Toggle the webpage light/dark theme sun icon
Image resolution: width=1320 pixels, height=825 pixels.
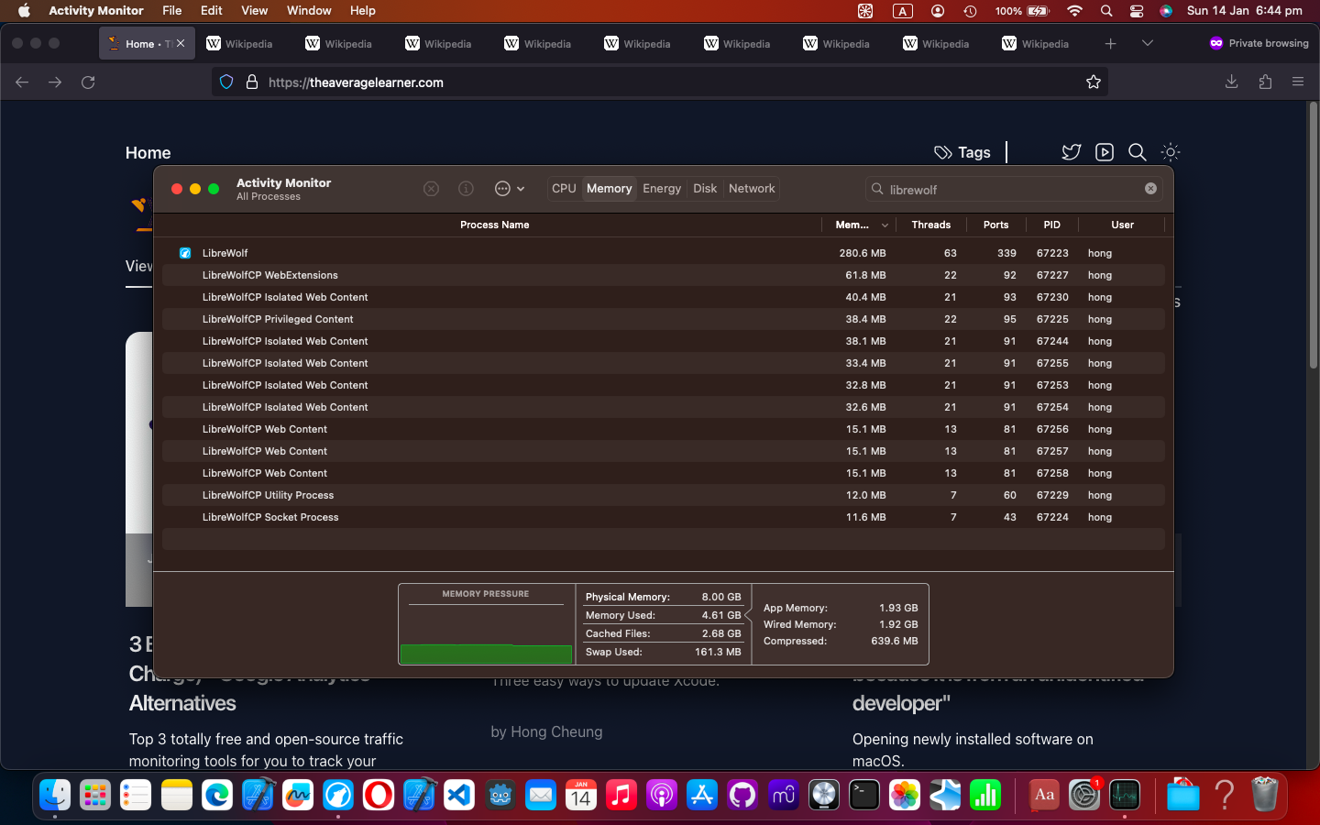(1171, 152)
